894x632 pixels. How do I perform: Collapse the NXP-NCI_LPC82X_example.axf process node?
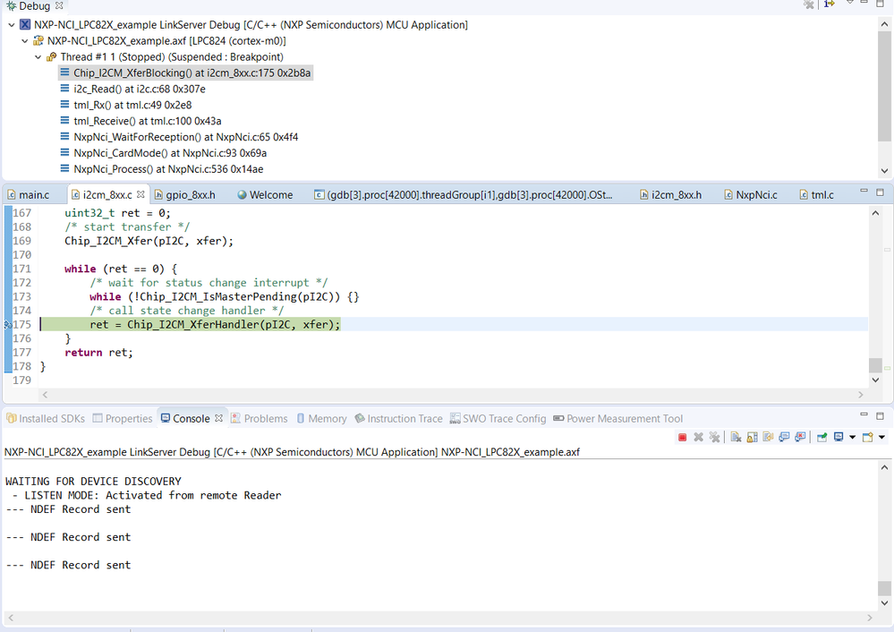(24, 41)
